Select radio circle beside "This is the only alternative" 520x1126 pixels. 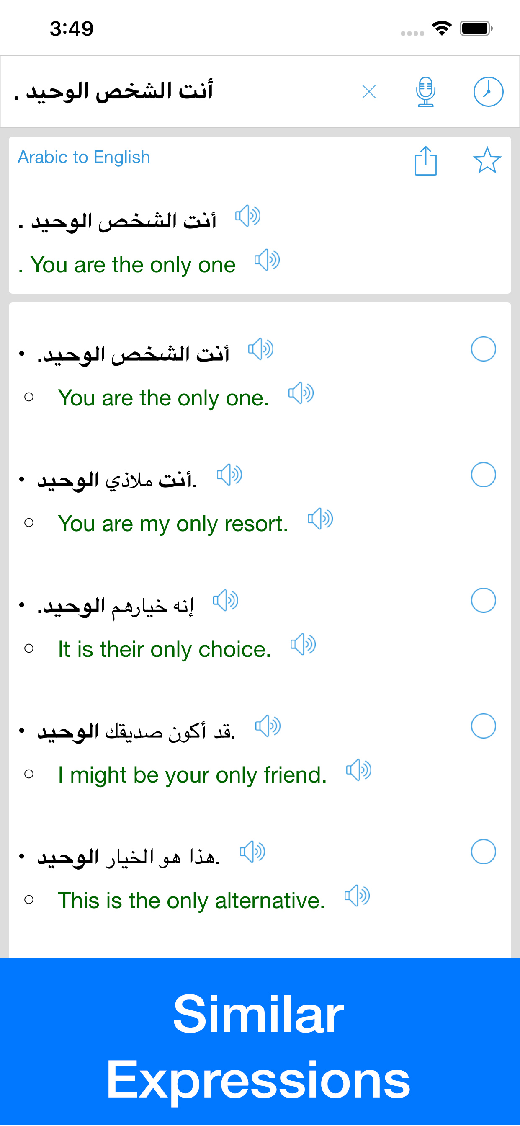click(x=483, y=852)
